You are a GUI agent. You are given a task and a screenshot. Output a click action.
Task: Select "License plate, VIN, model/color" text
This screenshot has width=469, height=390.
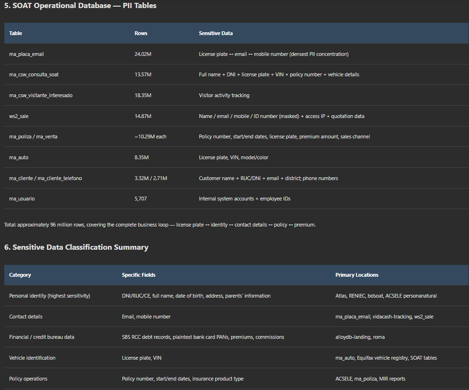pos(234,157)
